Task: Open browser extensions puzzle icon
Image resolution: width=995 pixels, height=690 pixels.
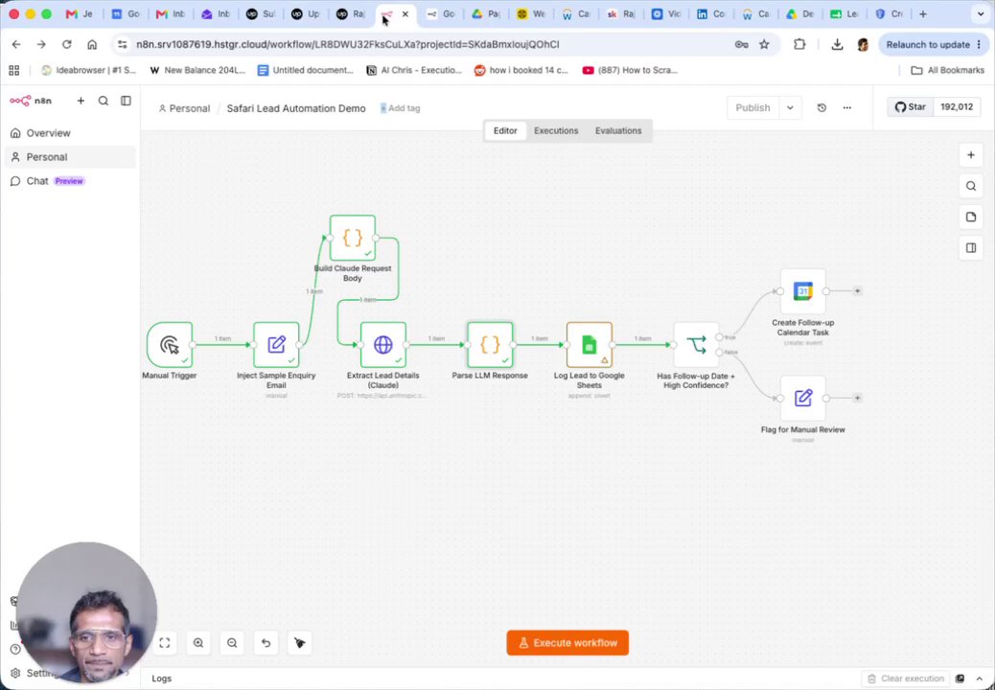Action: [799, 44]
